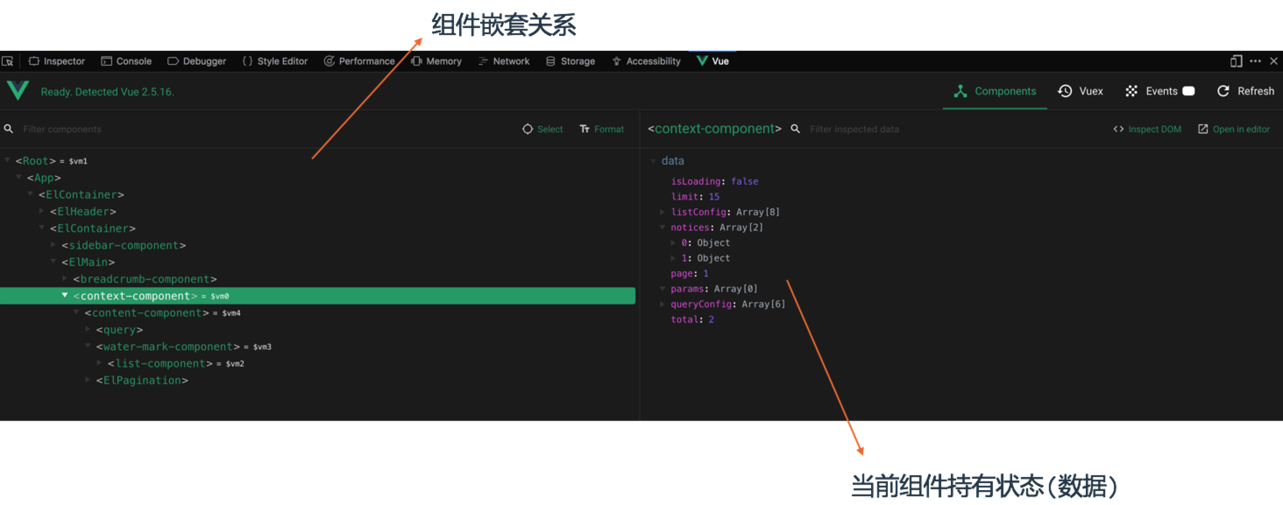Toggle the Events recording switch
The width and height of the screenshot is (1283, 505).
pyautogui.click(x=1189, y=91)
